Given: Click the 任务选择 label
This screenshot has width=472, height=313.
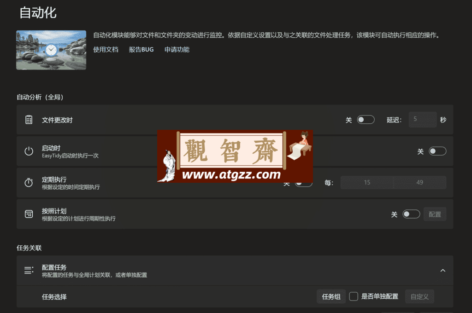Looking at the screenshot, I should 54,297.
